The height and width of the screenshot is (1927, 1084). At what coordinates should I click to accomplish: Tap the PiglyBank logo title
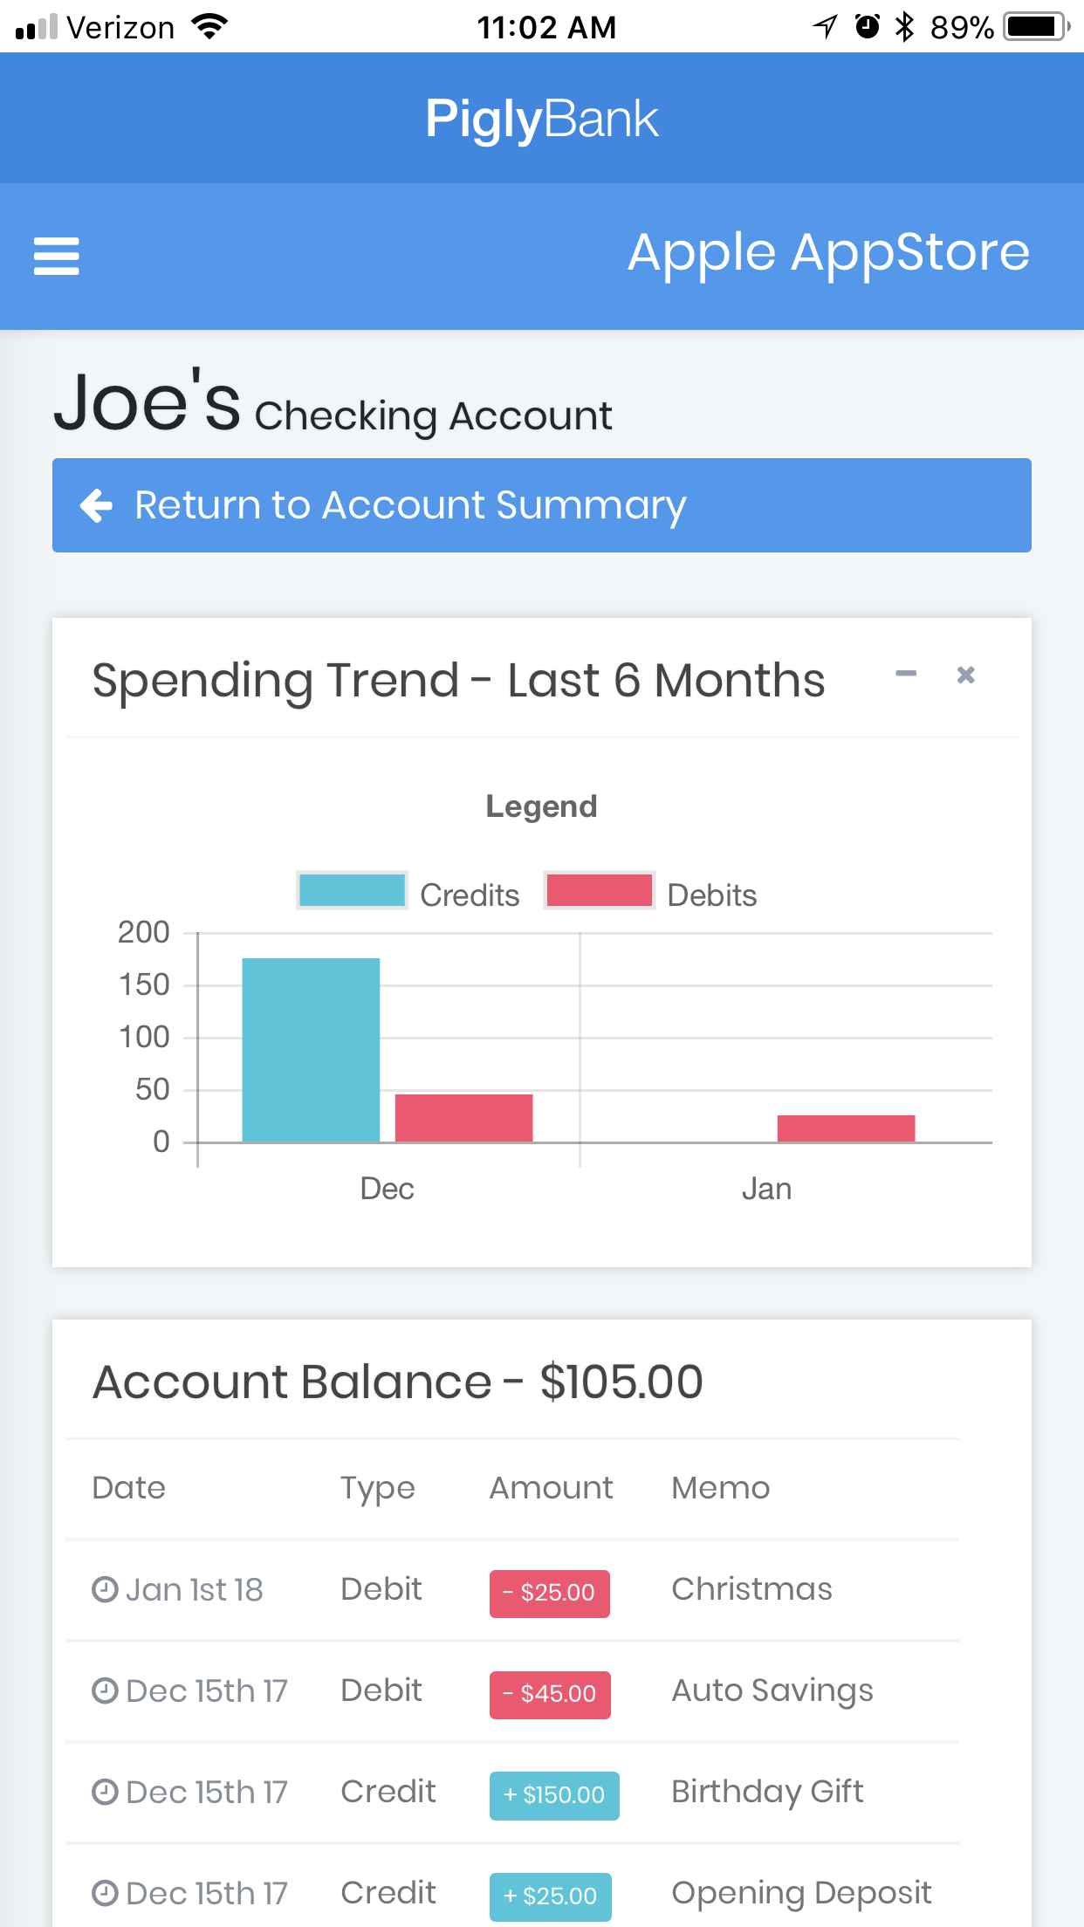pyautogui.click(x=541, y=119)
